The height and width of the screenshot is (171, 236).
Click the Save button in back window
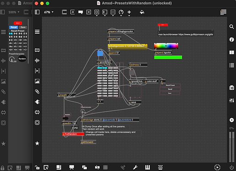coord(23,27)
